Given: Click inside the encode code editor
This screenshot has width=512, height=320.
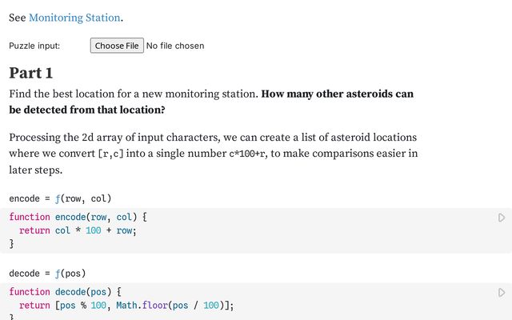Looking at the screenshot, I should (240, 231).
